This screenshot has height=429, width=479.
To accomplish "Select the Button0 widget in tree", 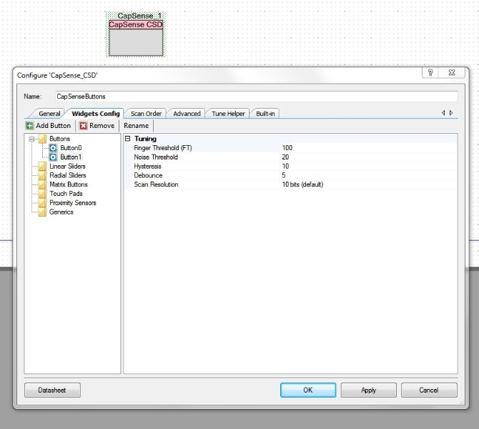I will [x=70, y=148].
